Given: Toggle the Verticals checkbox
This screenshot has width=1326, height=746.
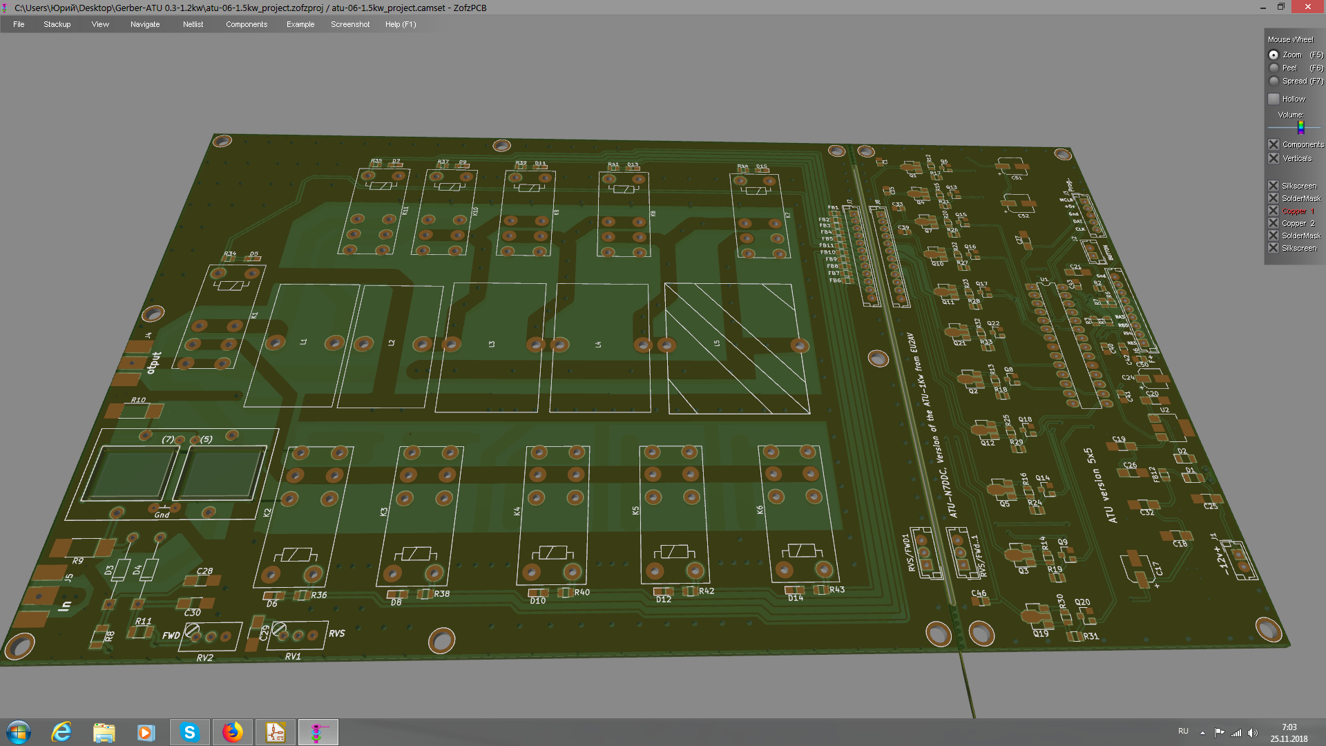Looking at the screenshot, I should pyautogui.click(x=1274, y=158).
